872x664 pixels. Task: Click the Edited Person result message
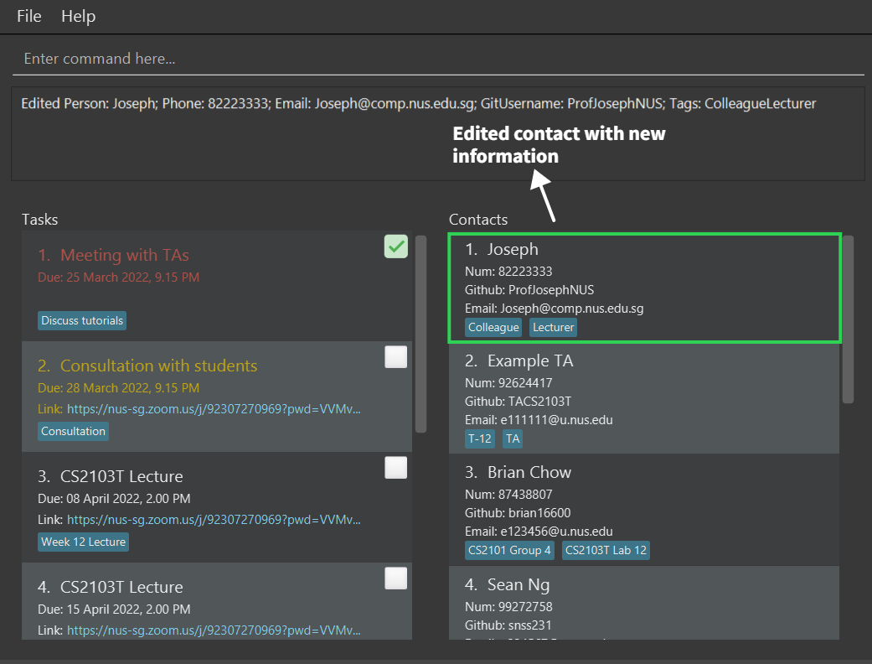[418, 103]
